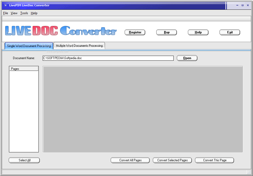Screen dimensions: 253x176
Task: Open the File menu
Action: coord(6,13)
